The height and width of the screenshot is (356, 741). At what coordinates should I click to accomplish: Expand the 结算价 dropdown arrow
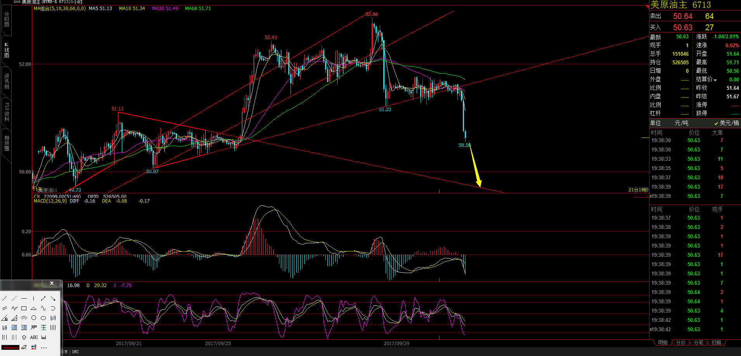[715, 80]
